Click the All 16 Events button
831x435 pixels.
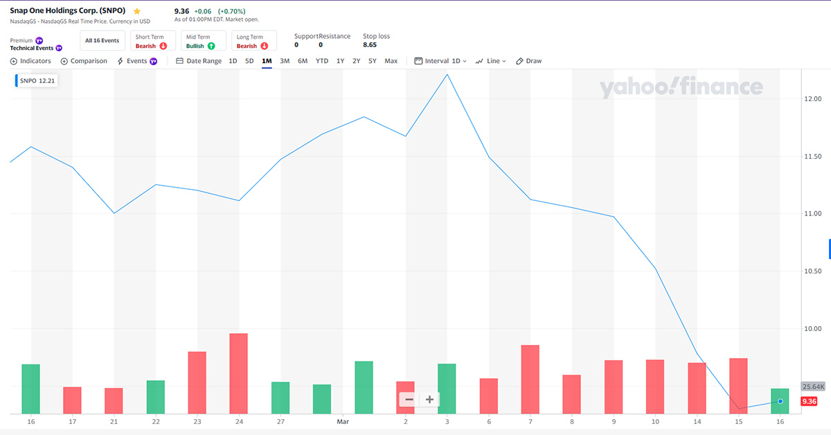coord(102,41)
